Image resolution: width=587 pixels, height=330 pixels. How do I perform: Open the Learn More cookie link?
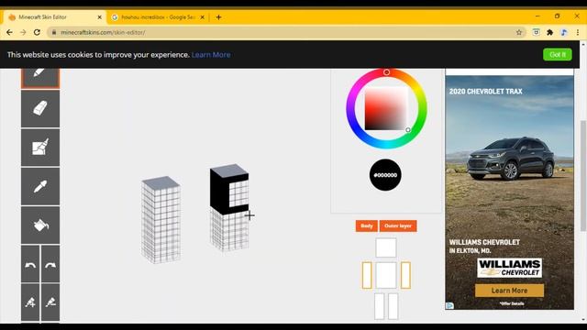click(x=211, y=55)
